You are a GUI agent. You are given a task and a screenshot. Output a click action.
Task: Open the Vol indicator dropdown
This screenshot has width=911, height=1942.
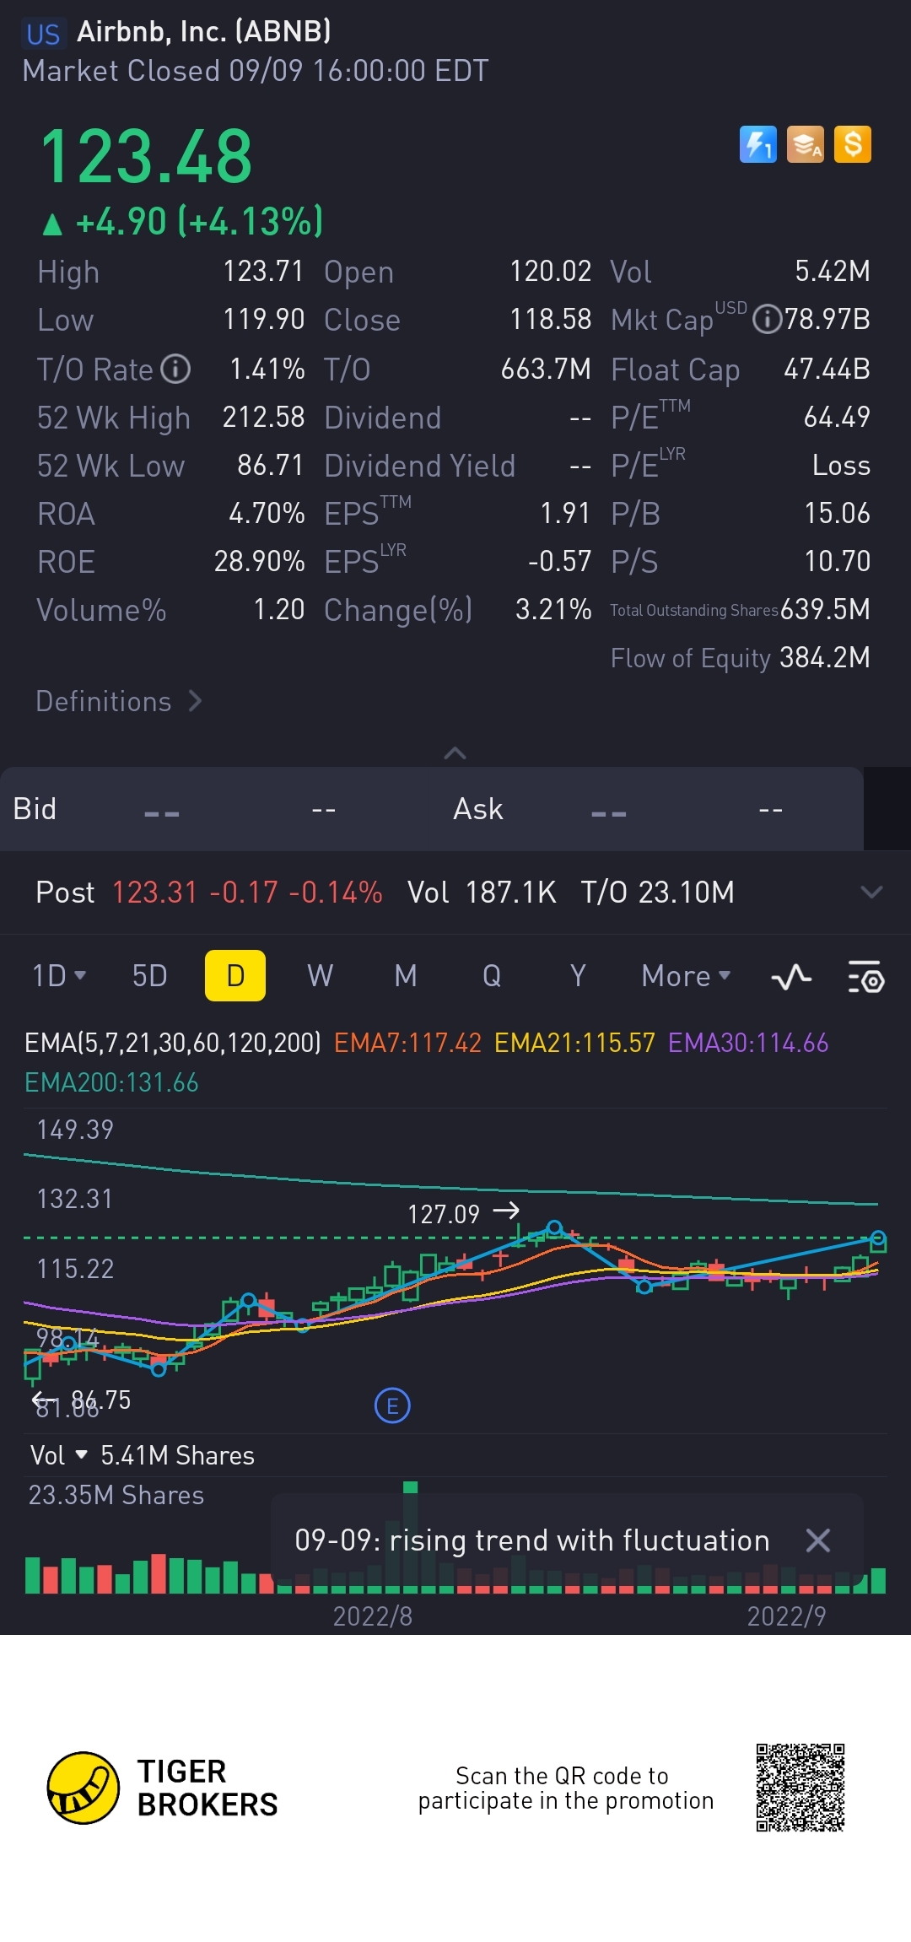[58, 1455]
